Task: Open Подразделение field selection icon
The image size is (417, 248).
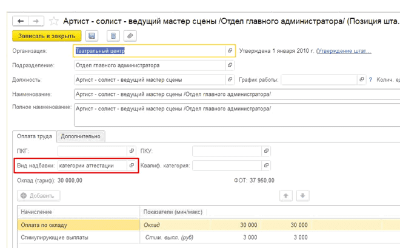Action: point(230,65)
